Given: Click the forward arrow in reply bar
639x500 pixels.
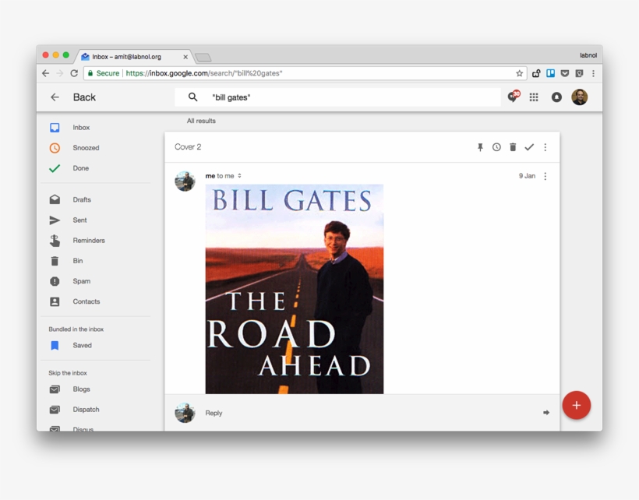Looking at the screenshot, I should [x=546, y=413].
